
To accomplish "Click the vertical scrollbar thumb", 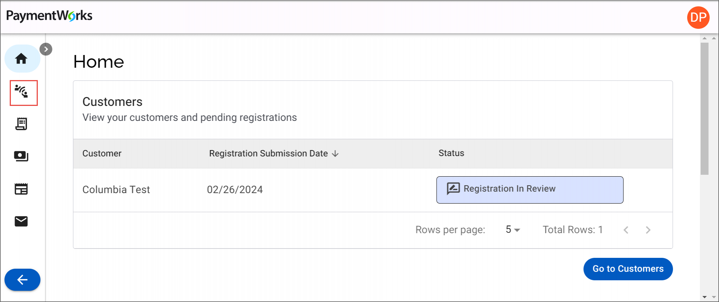I will coord(704,109).
